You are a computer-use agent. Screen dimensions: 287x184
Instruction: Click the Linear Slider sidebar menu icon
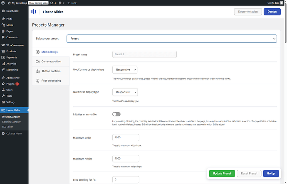[3, 110]
